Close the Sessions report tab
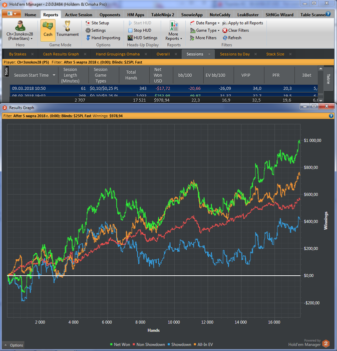 pyautogui.click(x=209, y=54)
